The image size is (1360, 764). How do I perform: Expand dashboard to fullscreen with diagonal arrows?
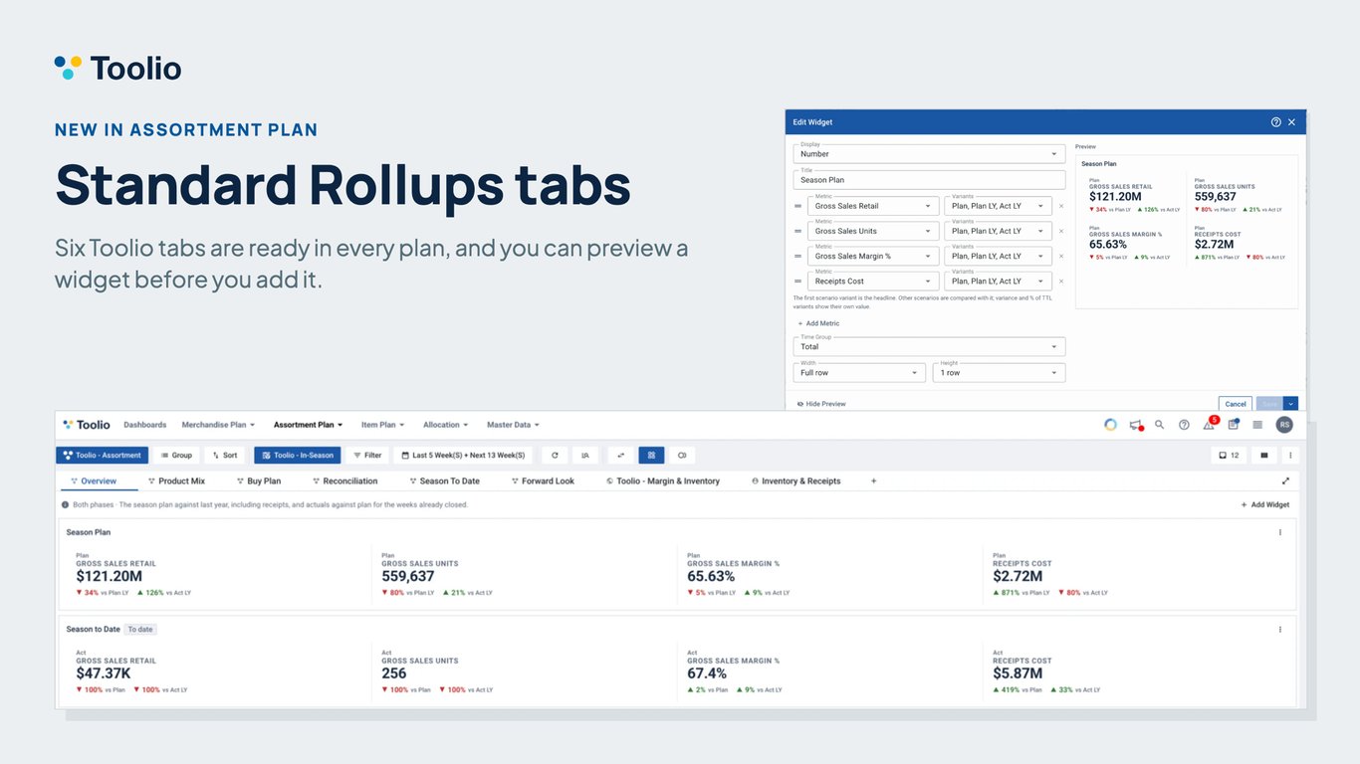tap(1285, 480)
